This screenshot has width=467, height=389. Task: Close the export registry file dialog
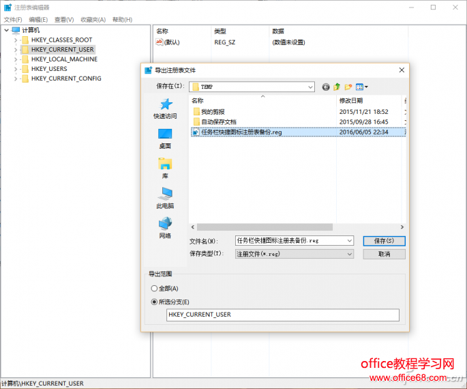pyautogui.click(x=402, y=70)
